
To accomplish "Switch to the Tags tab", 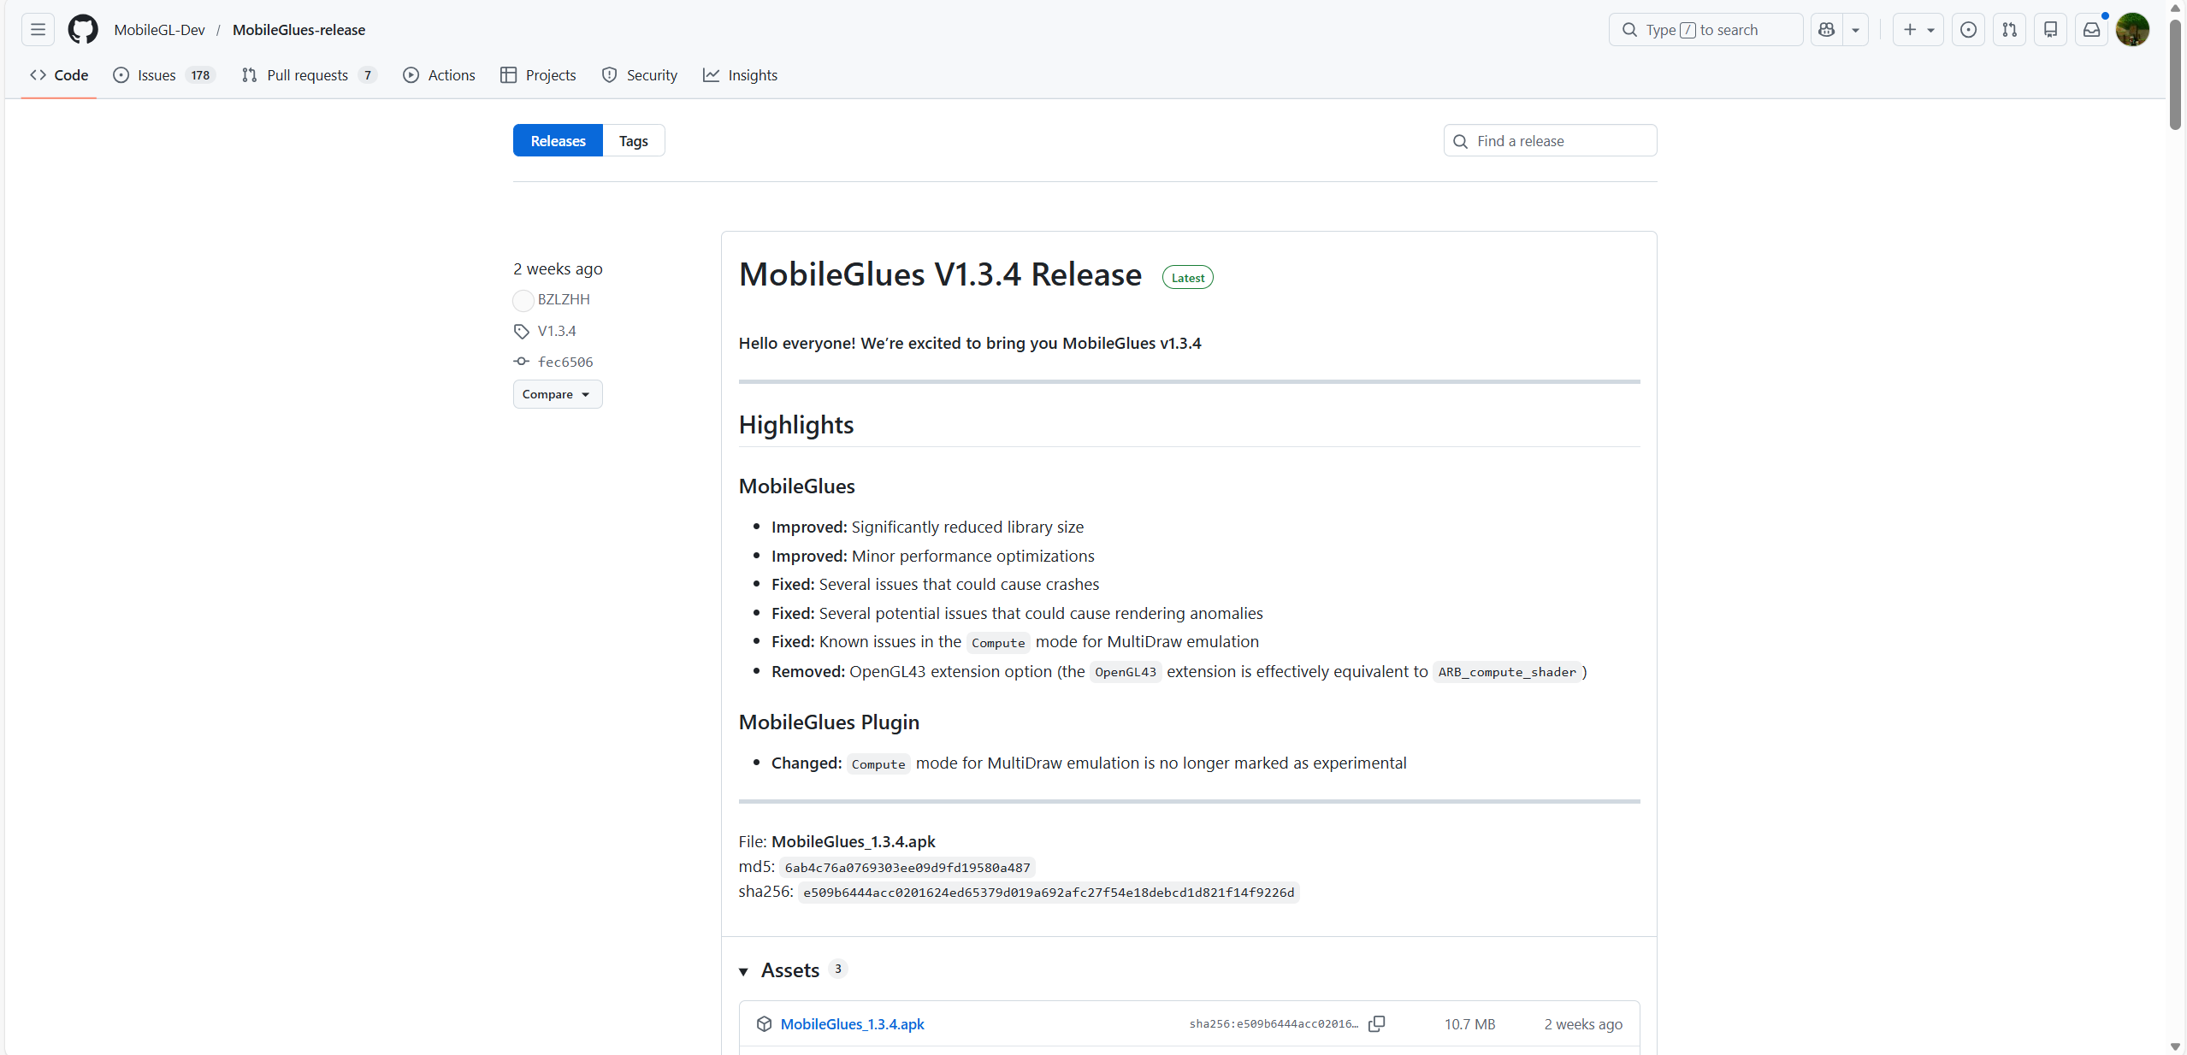I will point(633,140).
